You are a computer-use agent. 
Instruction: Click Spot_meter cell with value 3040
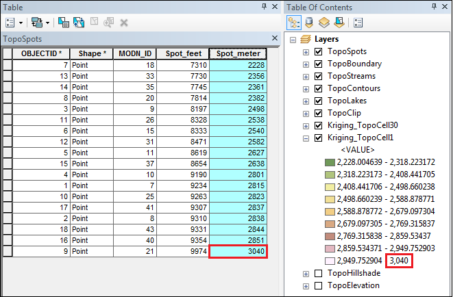238,251
